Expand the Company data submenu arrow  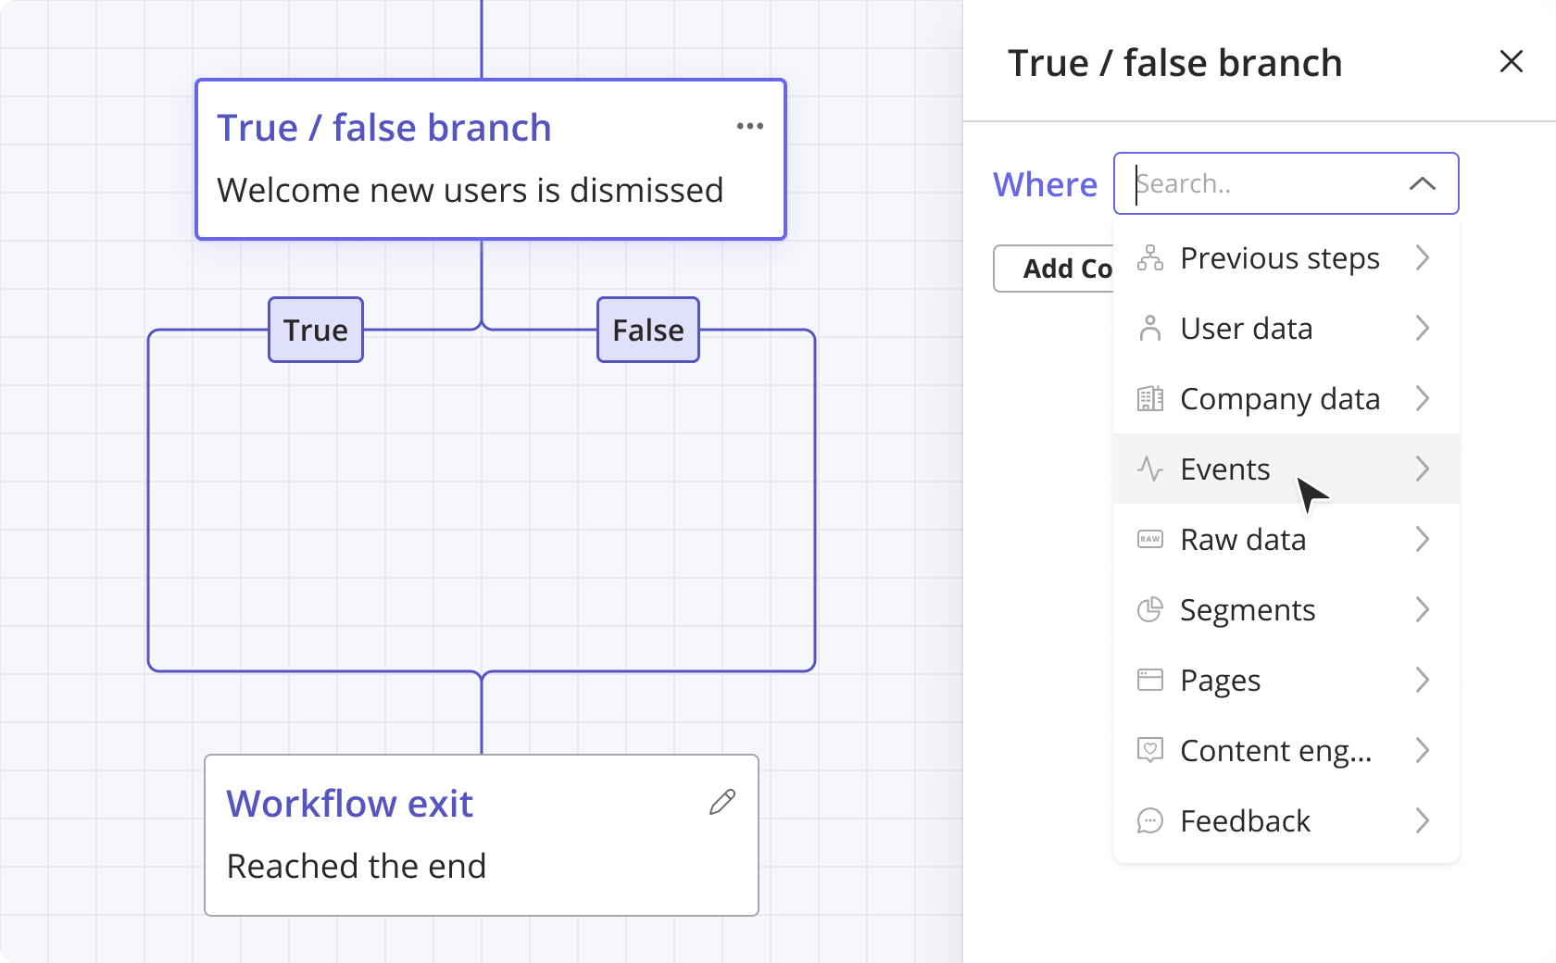point(1423,399)
